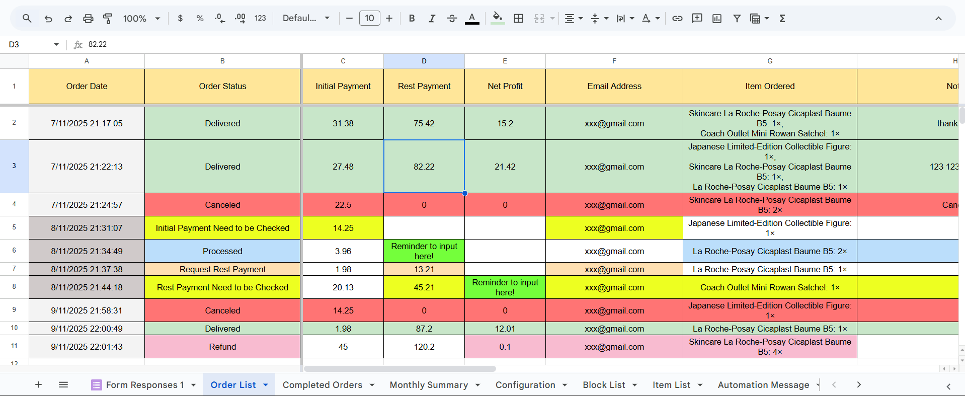Click the merge cells icon
This screenshot has width=965, height=396.
pyautogui.click(x=539, y=19)
